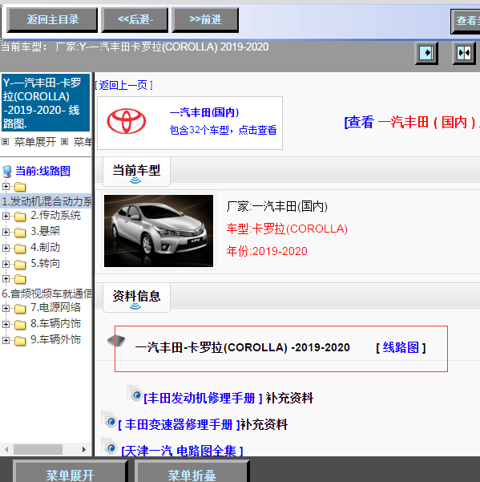Click the folder icon for 2.传动系统
Viewport: 480px width, 482px height.
tap(20, 217)
